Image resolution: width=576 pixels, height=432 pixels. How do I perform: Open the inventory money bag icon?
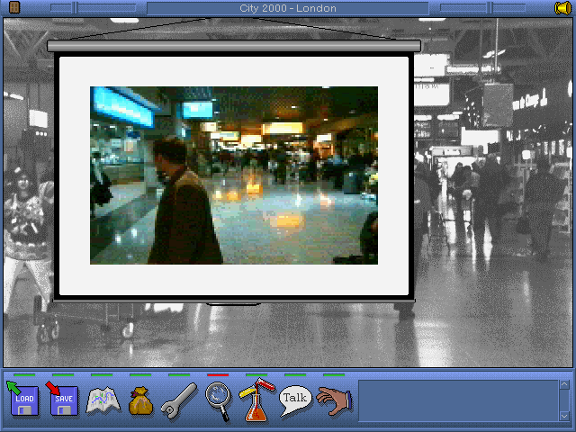coord(140,400)
